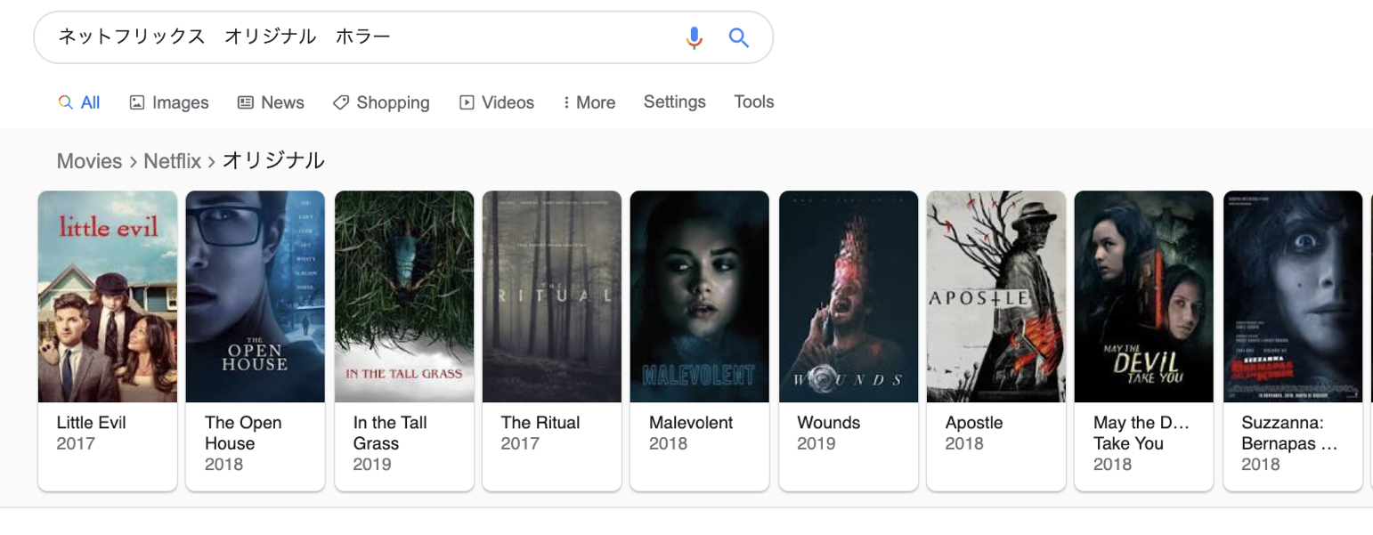Start voice search with the microphone icon
The image size is (1373, 535).
coord(695,37)
